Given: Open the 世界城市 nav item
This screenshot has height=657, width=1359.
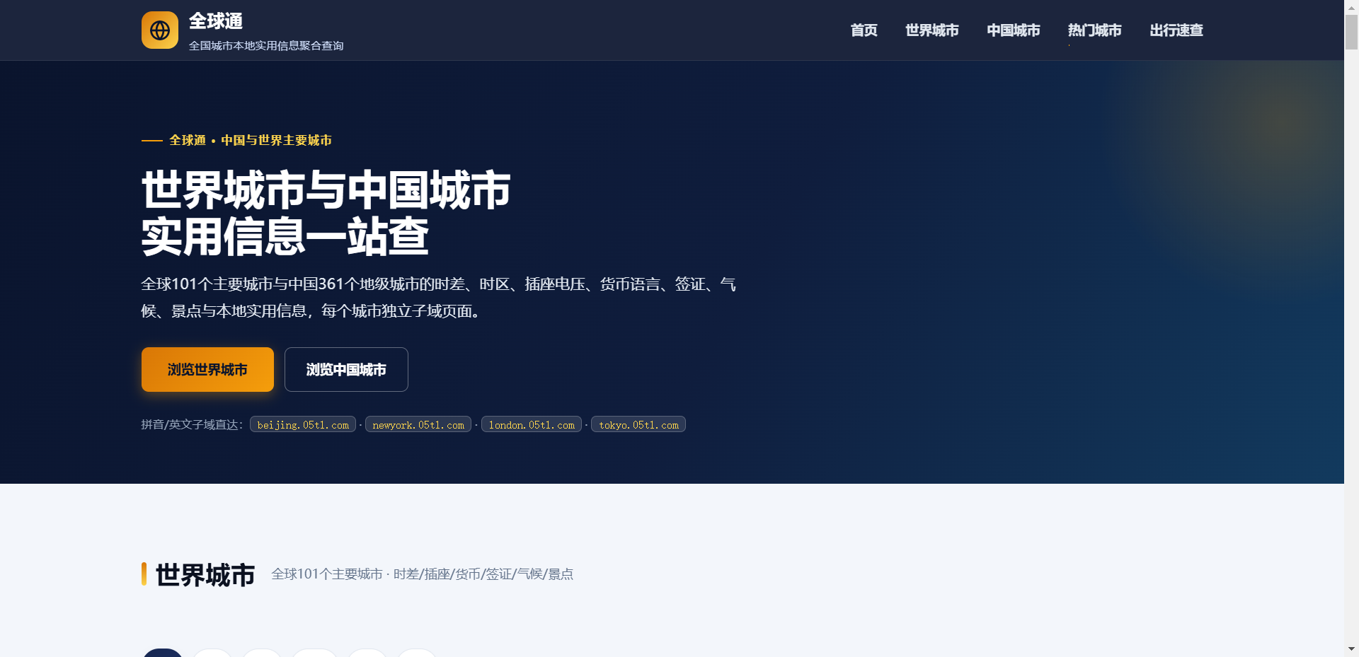Looking at the screenshot, I should (x=931, y=30).
